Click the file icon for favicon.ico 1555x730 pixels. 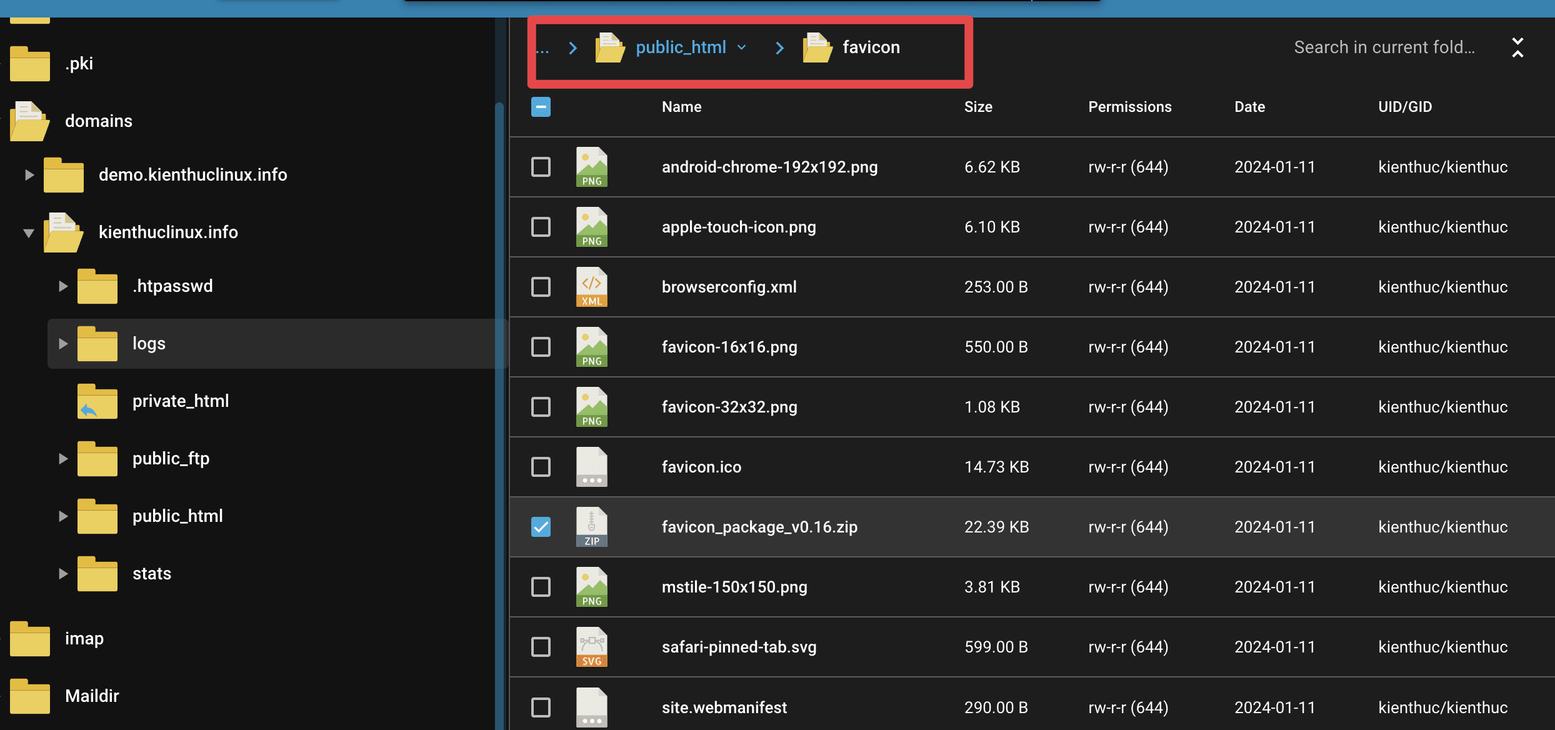point(591,467)
